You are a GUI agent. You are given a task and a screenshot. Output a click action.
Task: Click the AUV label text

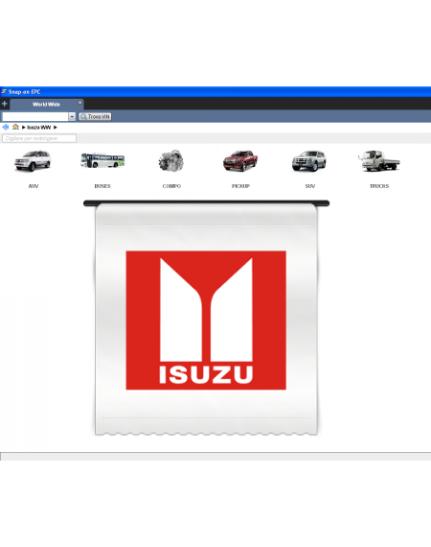click(34, 186)
